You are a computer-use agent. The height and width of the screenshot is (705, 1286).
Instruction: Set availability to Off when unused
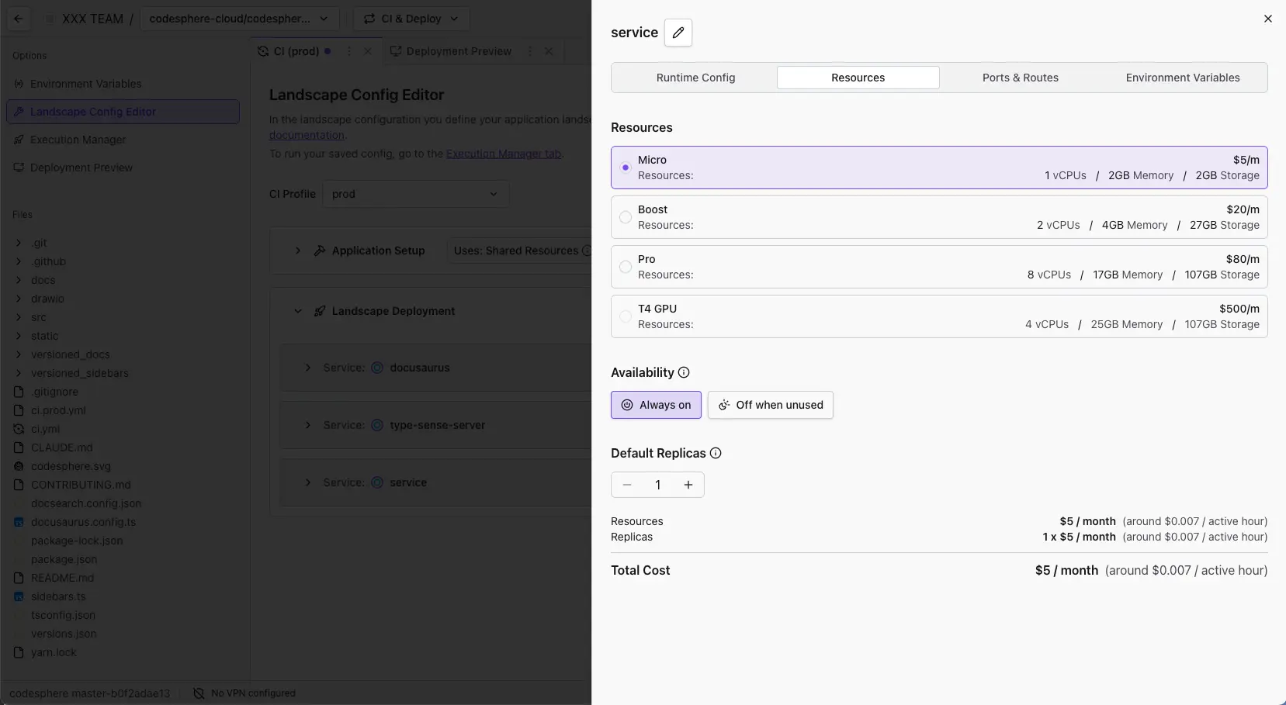770,405
